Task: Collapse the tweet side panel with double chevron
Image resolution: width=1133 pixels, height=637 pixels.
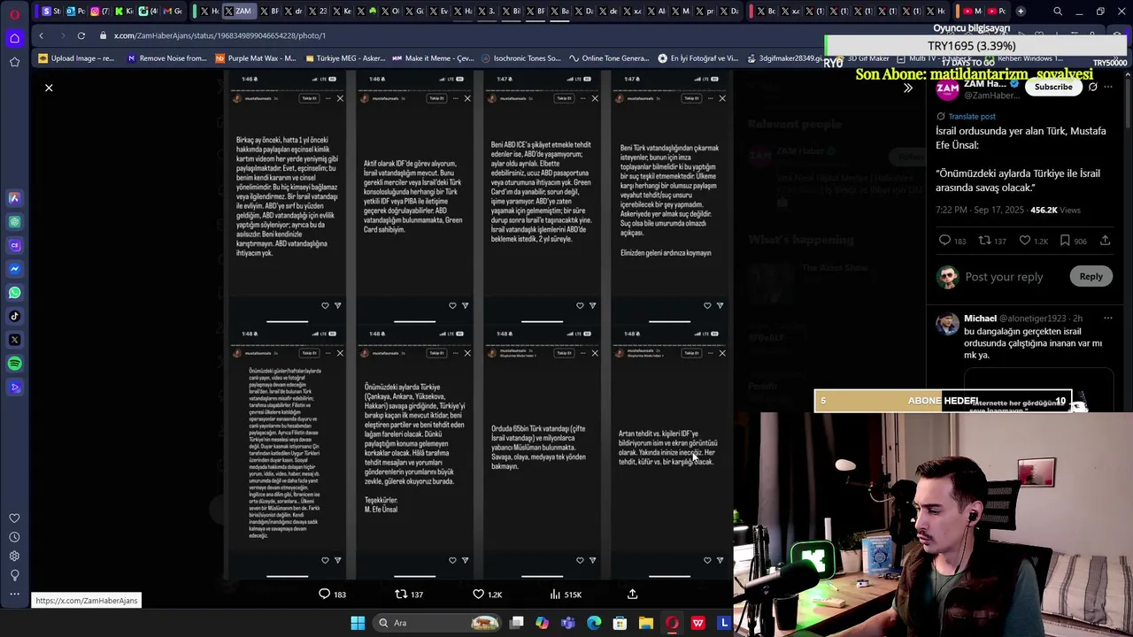Action: [907, 88]
